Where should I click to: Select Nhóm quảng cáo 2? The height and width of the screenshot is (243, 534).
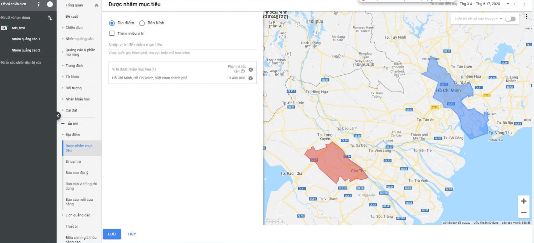pos(26,50)
